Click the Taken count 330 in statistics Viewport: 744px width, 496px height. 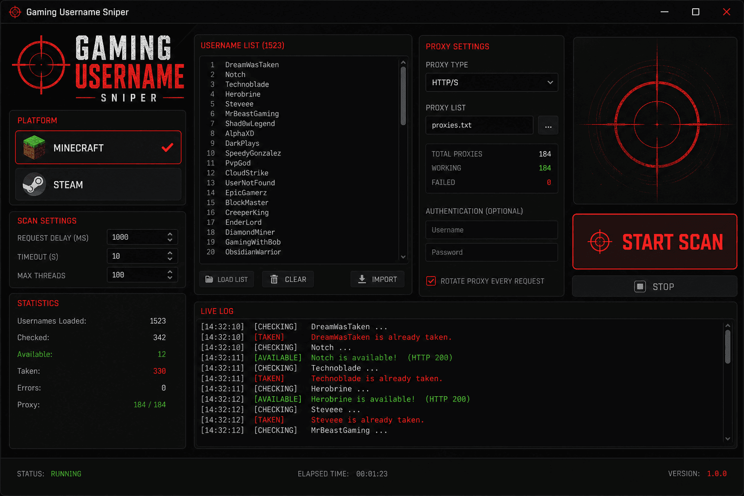pyautogui.click(x=159, y=371)
